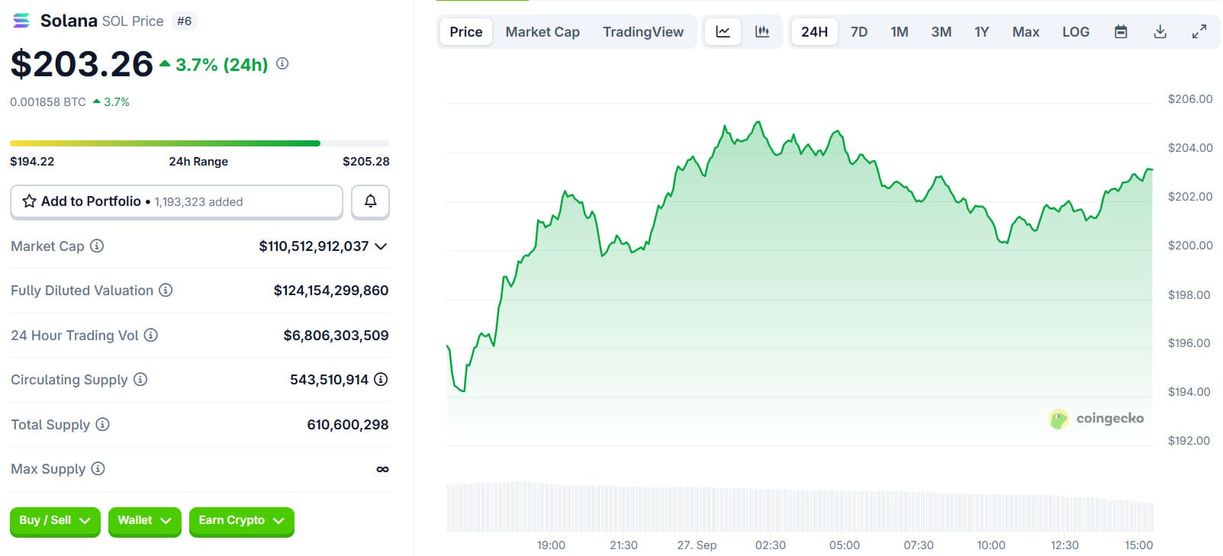This screenshot has width=1223, height=556.
Task: Click the volume bars below the chart
Action: pyautogui.click(x=800, y=506)
